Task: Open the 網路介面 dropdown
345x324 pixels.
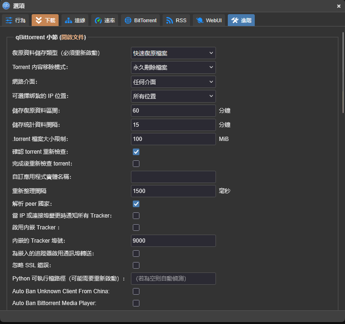Action: coord(173,82)
